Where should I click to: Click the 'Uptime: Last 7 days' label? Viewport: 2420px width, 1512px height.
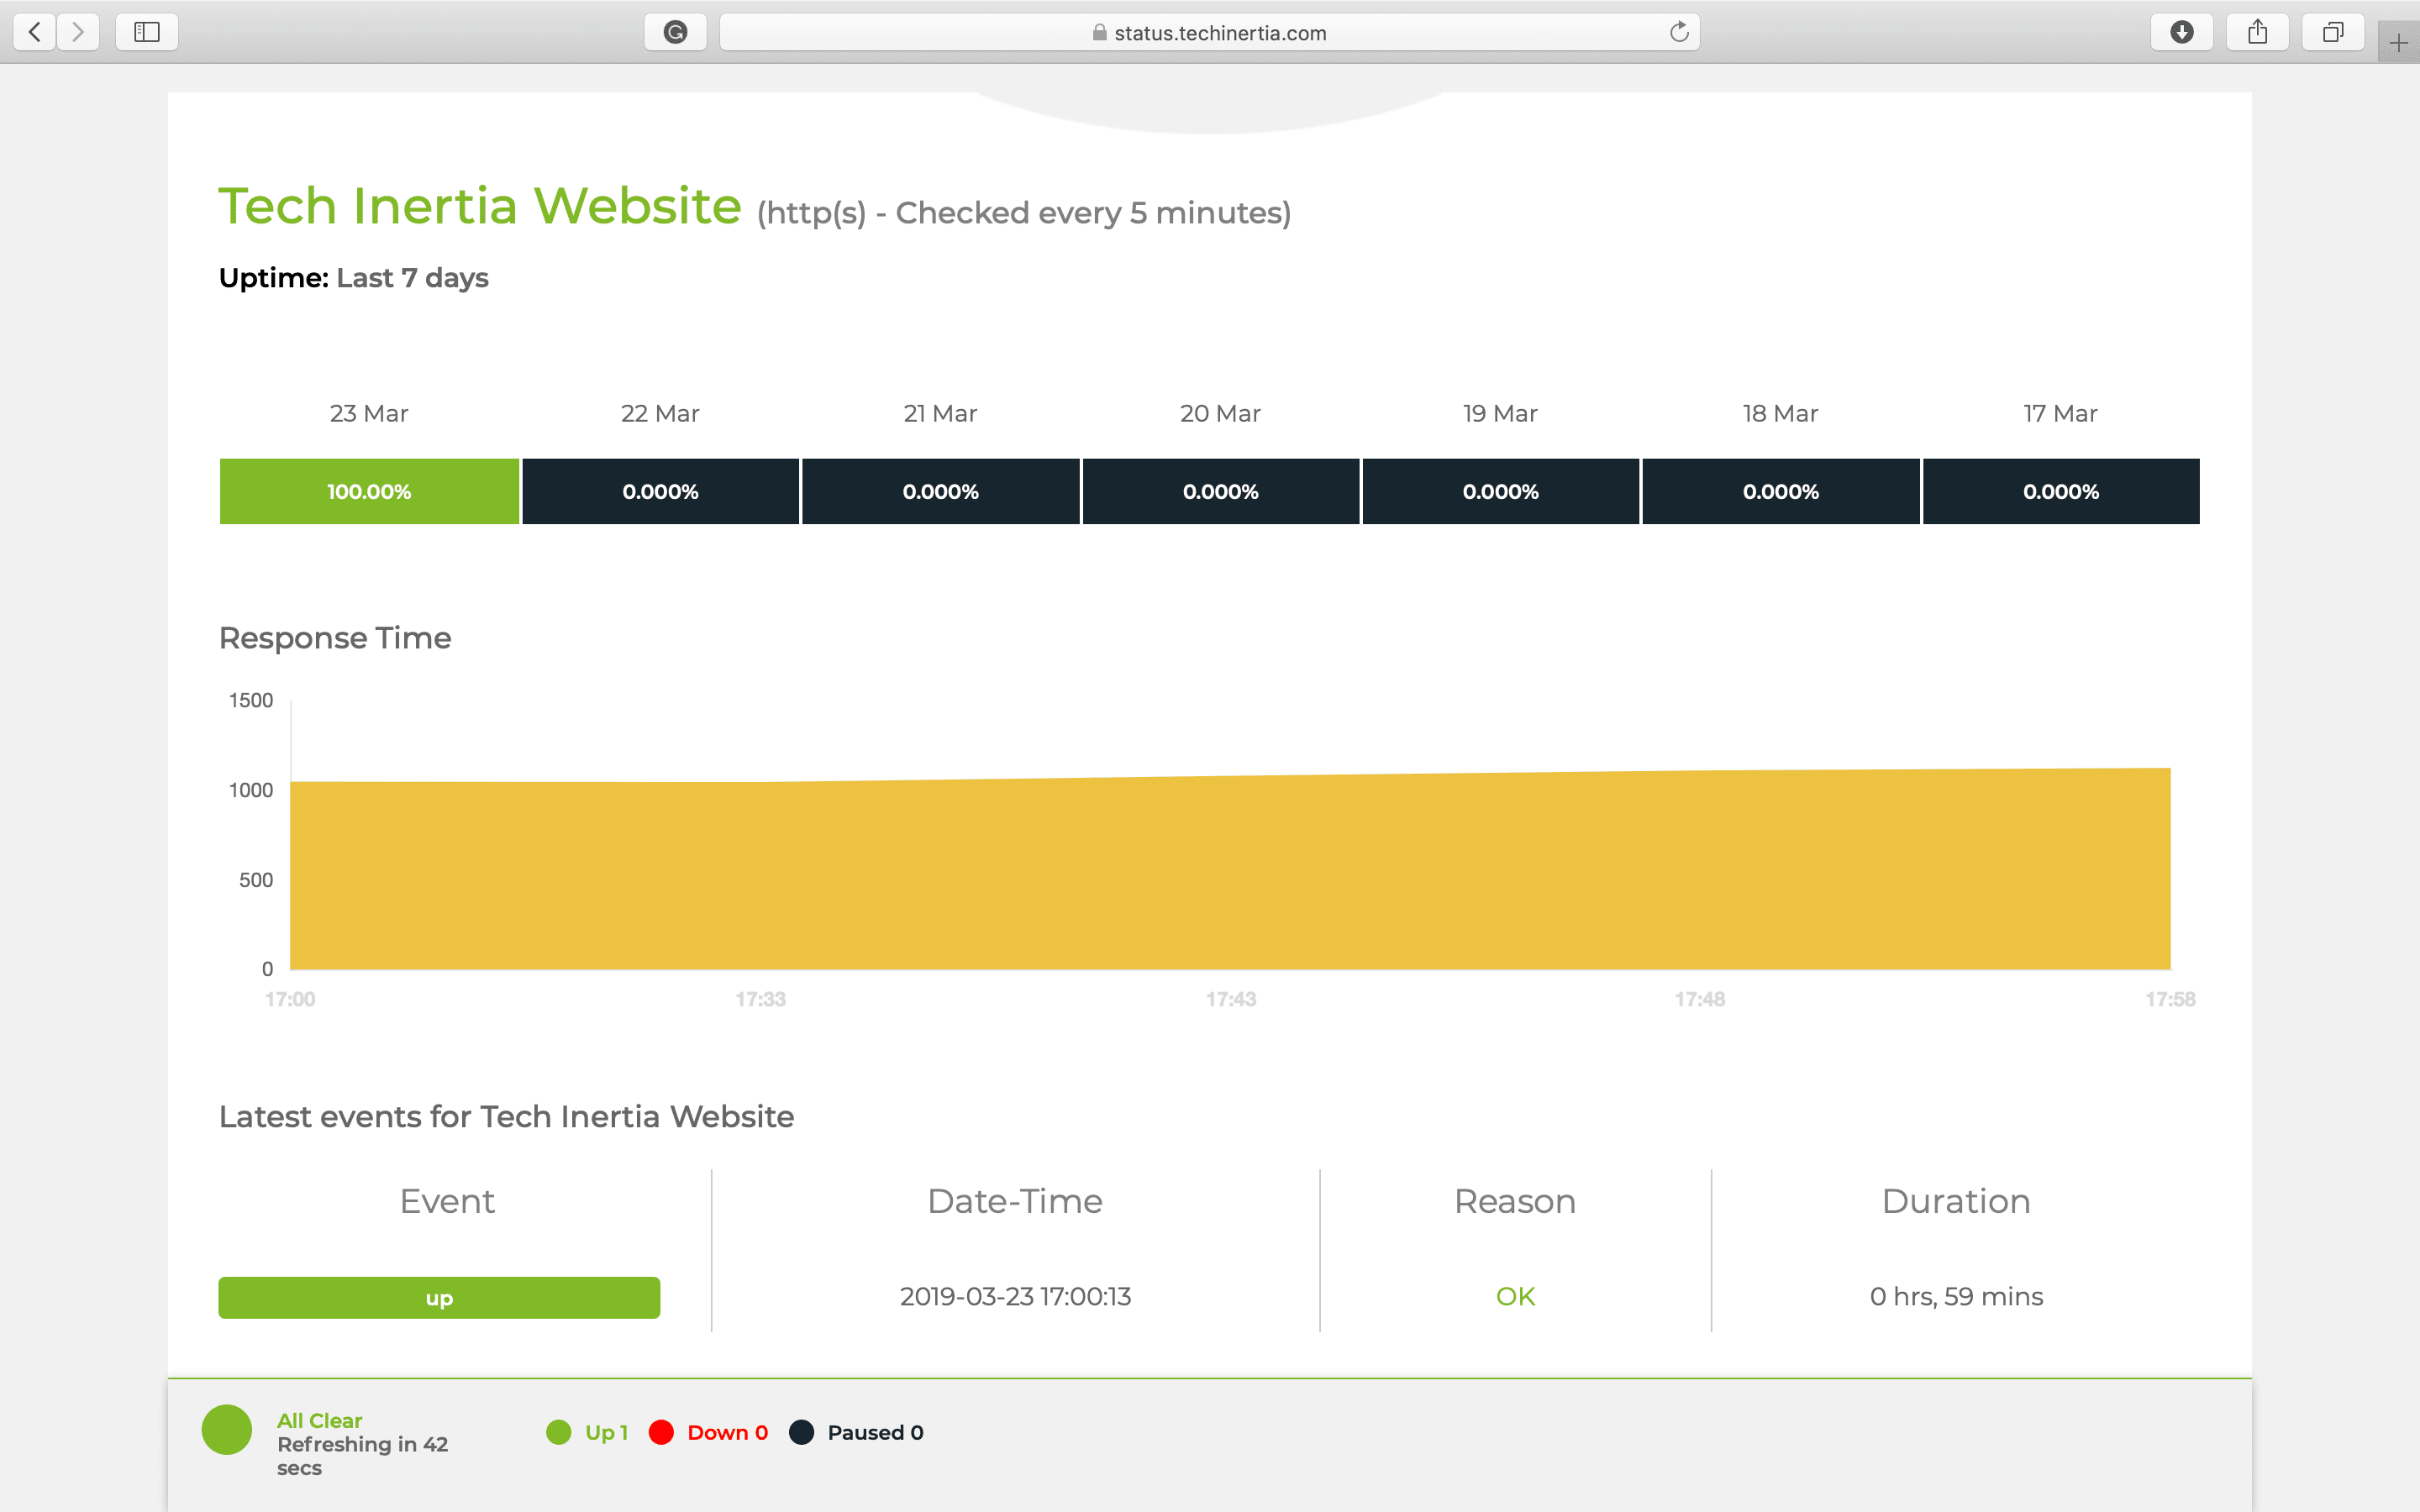(x=353, y=278)
